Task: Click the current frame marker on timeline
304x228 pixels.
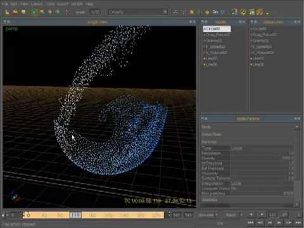Action: click(x=75, y=215)
